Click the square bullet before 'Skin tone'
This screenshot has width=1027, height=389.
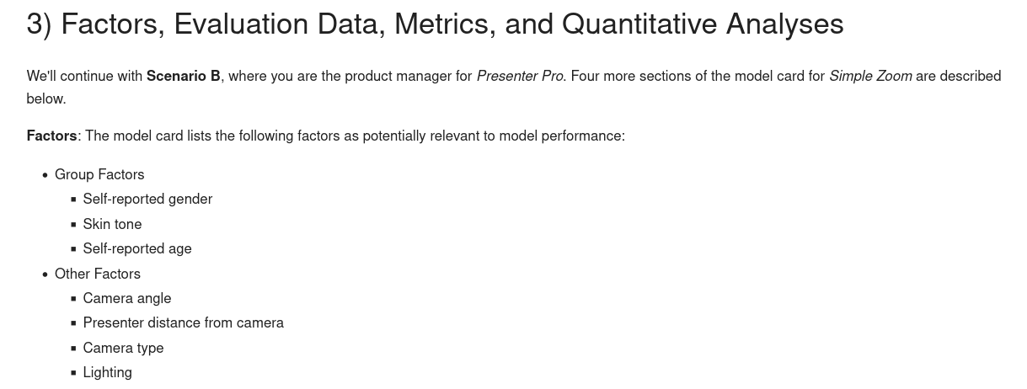[x=73, y=225]
